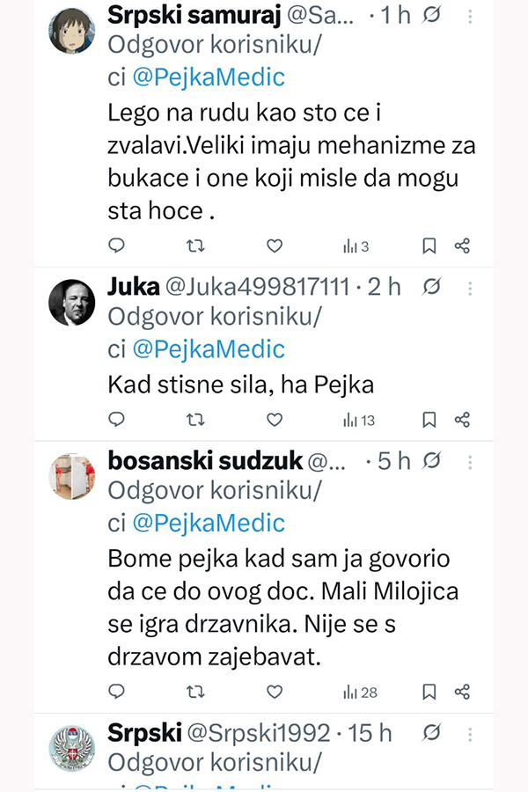Share Juka's tweet

(462, 420)
